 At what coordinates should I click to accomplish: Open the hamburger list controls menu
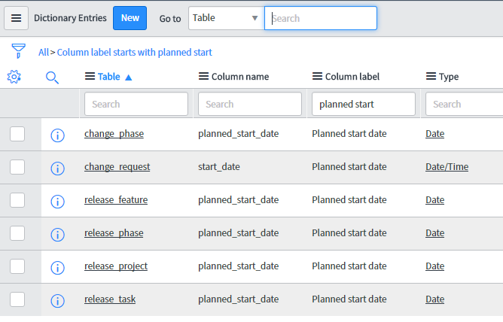pyautogui.click(x=16, y=18)
